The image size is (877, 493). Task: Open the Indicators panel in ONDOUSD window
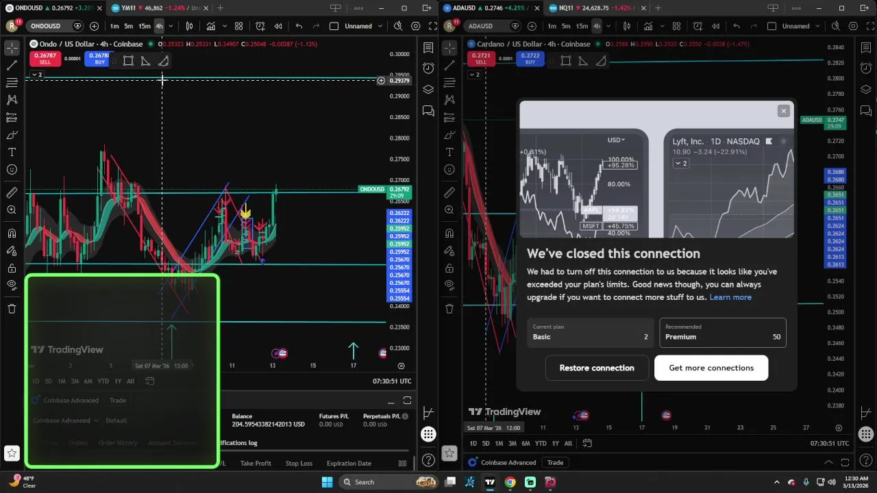(x=211, y=26)
